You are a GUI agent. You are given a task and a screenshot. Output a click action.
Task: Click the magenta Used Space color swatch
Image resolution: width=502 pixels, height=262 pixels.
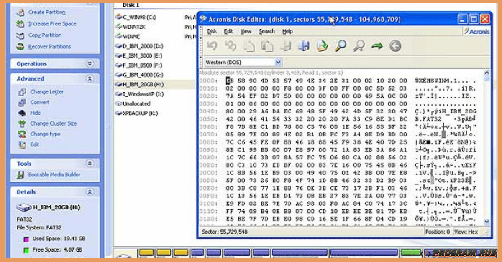tap(27, 239)
